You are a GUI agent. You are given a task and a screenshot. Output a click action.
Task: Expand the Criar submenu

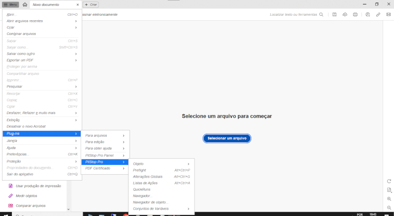(42, 28)
